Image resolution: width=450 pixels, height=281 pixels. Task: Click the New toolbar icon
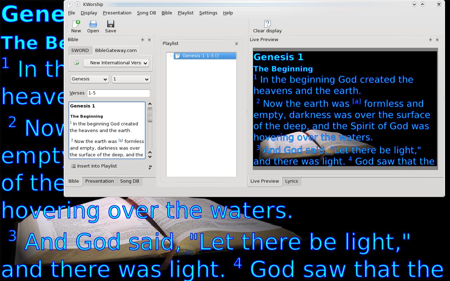pyautogui.click(x=76, y=26)
